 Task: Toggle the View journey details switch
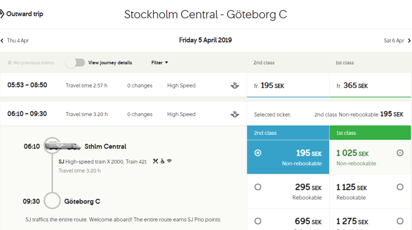[x=75, y=63]
